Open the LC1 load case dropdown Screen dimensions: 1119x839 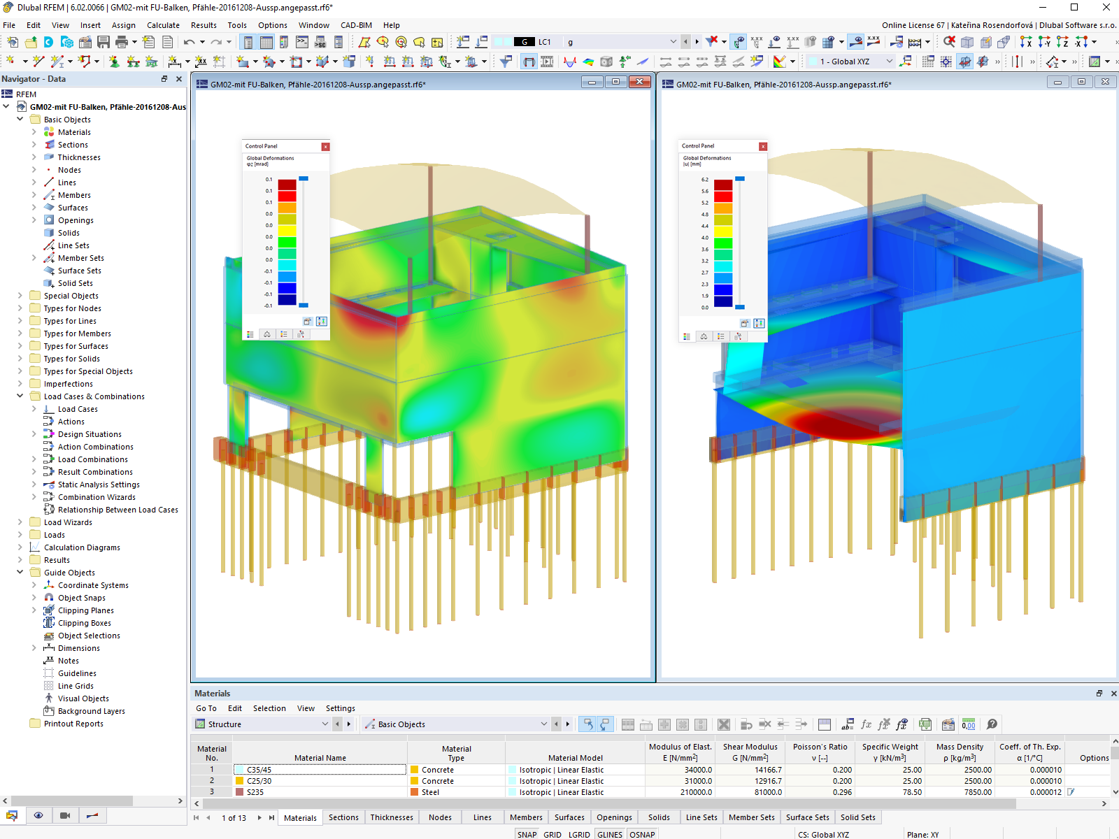[x=673, y=42]
